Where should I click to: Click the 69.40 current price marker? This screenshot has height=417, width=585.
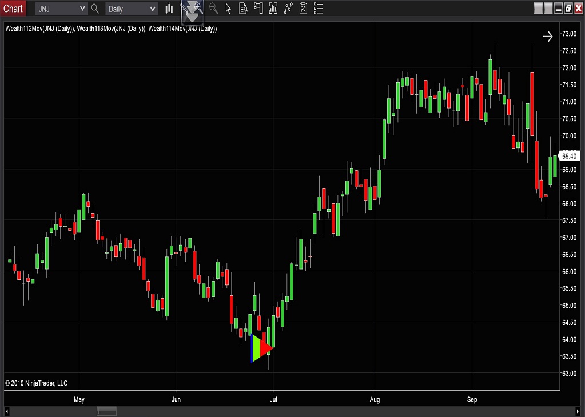[570, 155]
